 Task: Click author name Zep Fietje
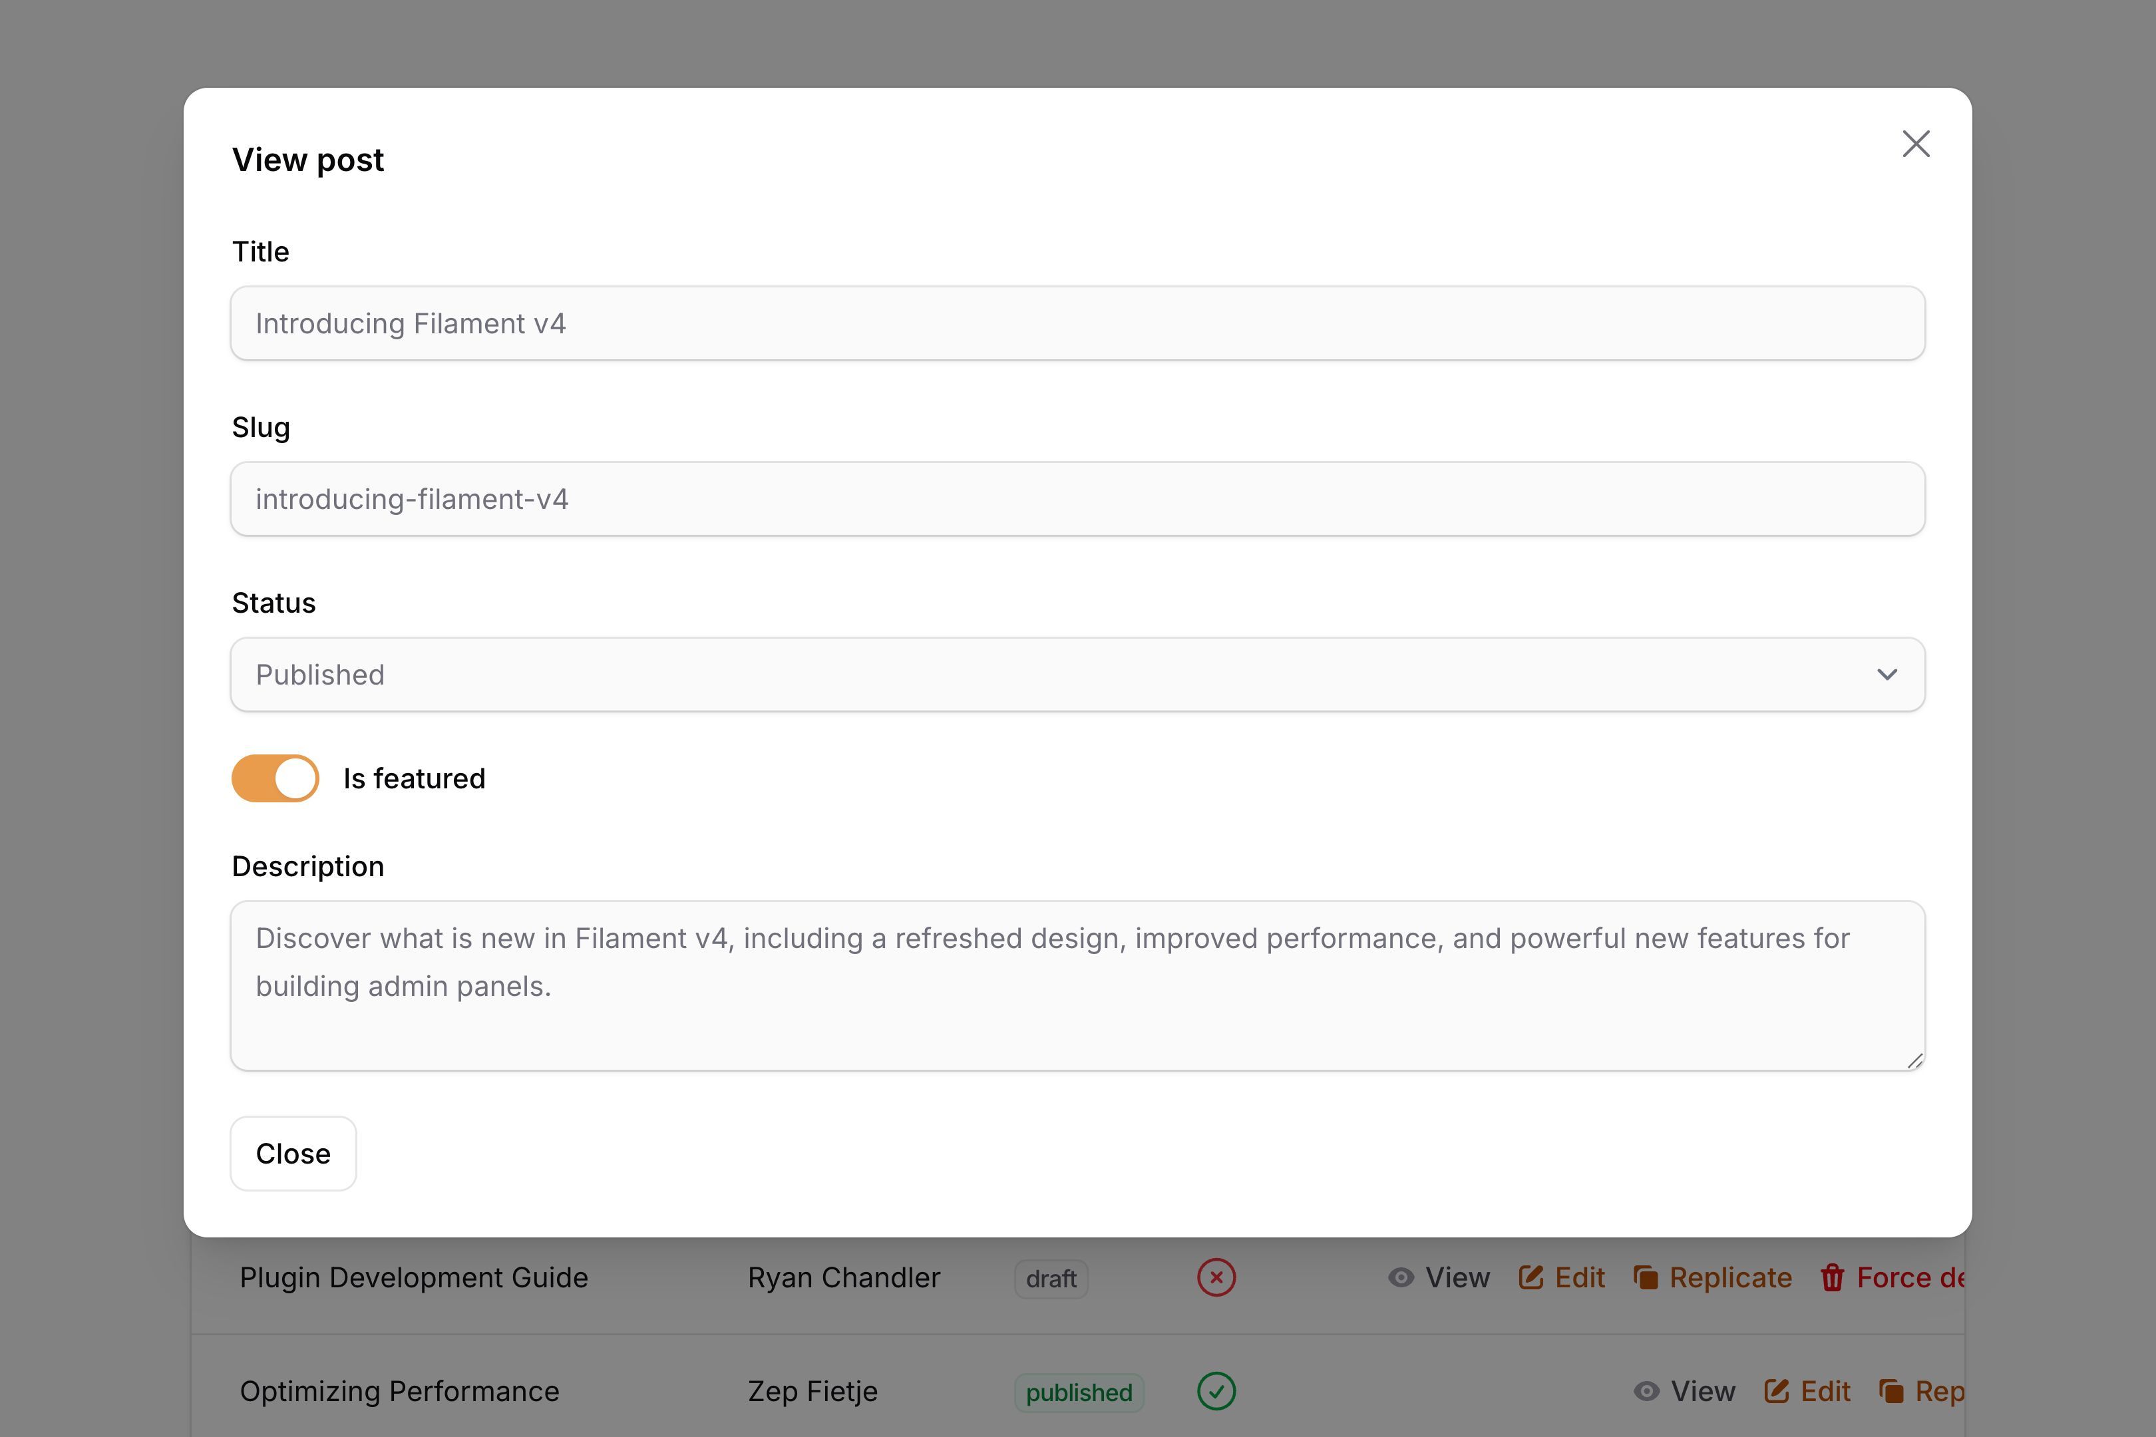point(813,1391)
